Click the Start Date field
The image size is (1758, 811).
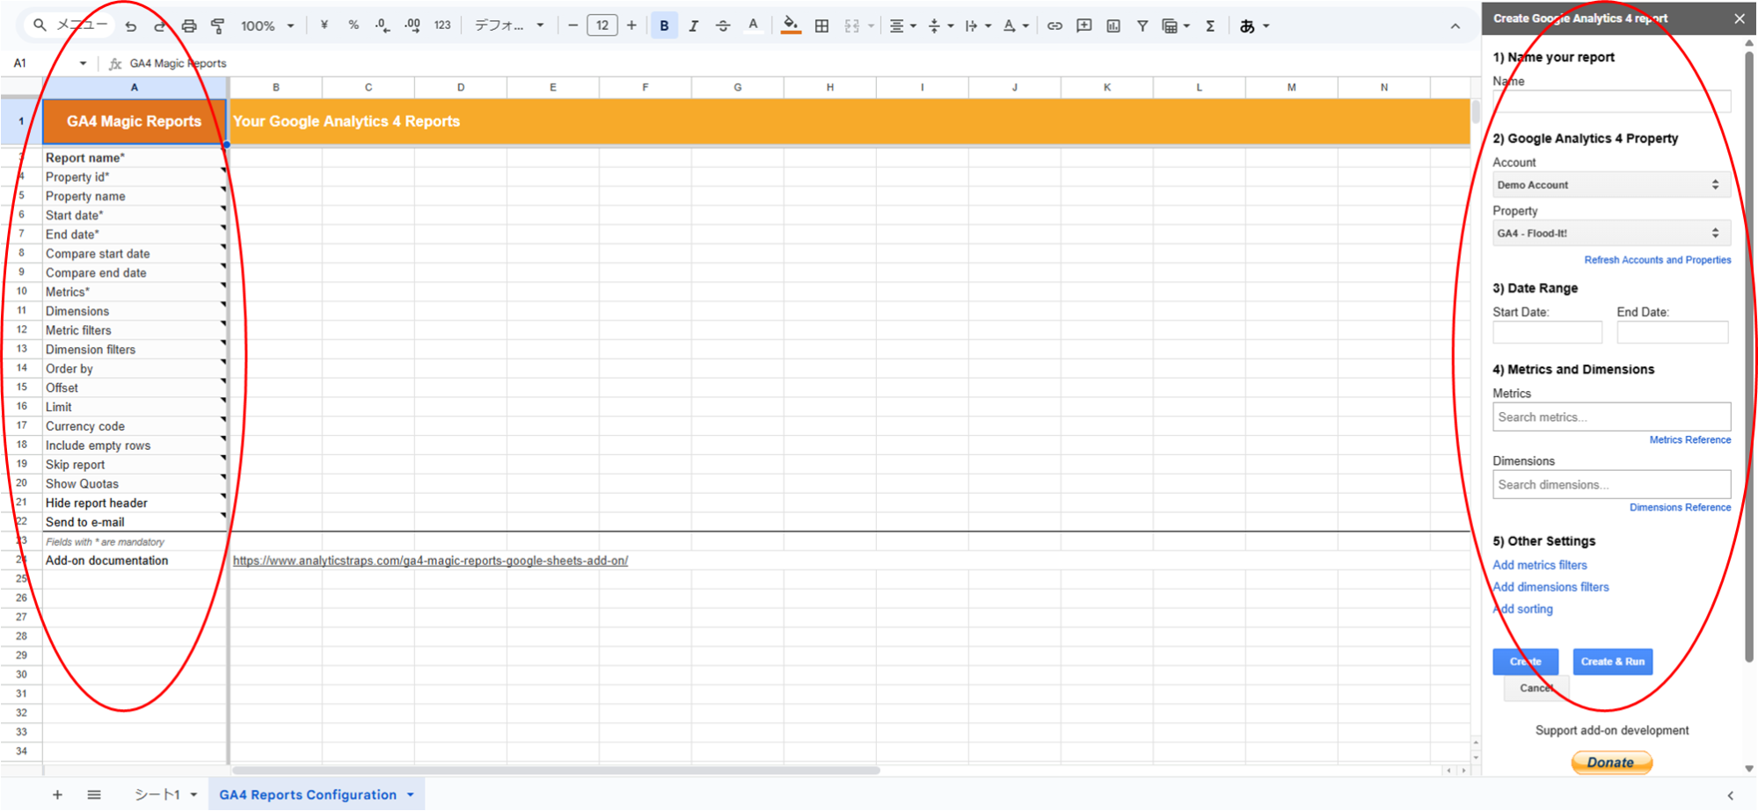pyautogui.click(x=1547, y=332)
